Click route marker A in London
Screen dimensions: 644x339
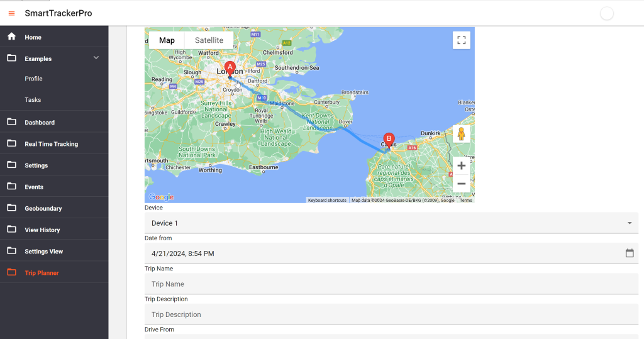pos(230,69)
